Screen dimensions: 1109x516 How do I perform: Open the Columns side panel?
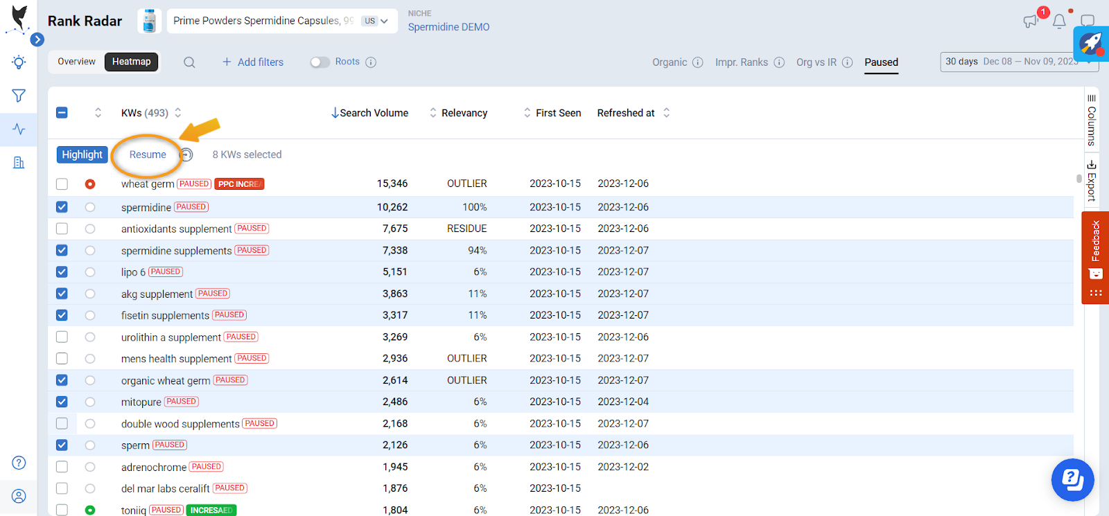click(x=1092, y=119)
